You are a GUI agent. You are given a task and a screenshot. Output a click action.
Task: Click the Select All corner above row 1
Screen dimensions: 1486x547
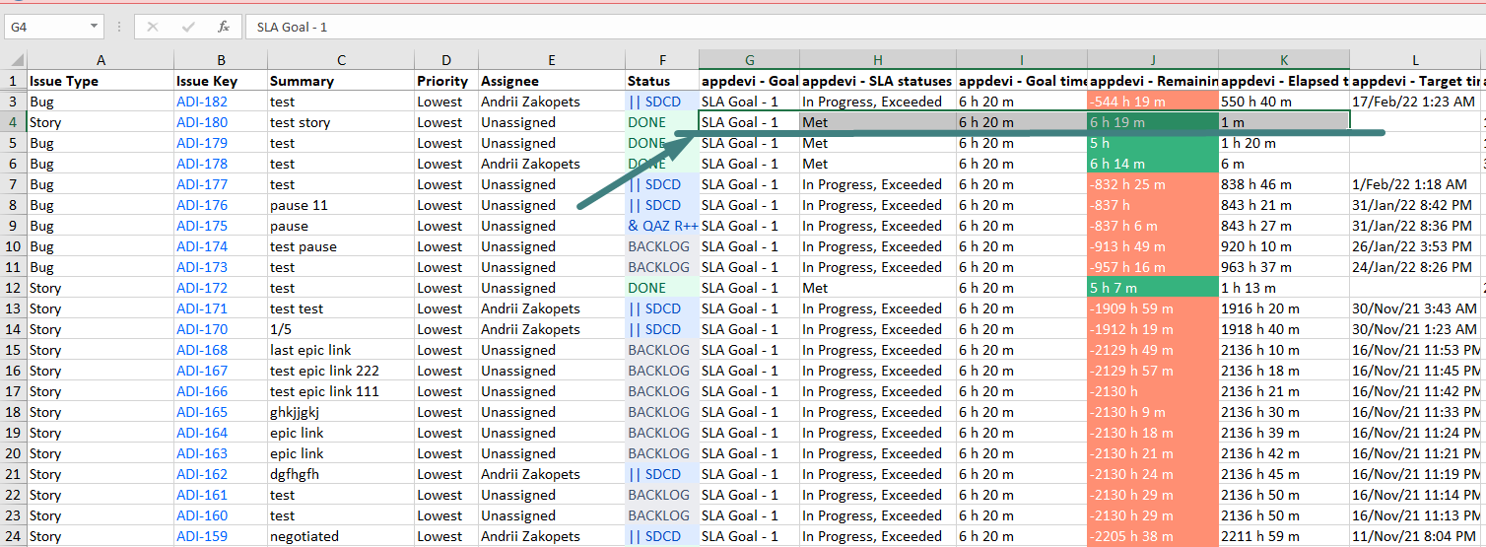(13, 60)
